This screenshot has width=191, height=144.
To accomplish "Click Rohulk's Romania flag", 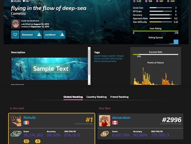I will coord(26,122).
